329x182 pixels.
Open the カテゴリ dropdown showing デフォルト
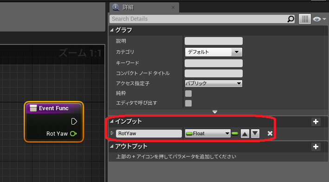[213, 52]
